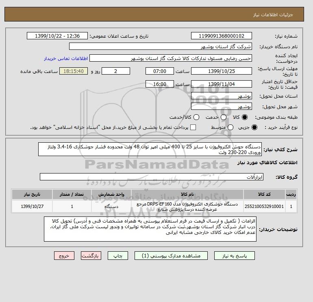
Task: Click the DRPS-EF160 product name cell
Action: coord(187,206)
